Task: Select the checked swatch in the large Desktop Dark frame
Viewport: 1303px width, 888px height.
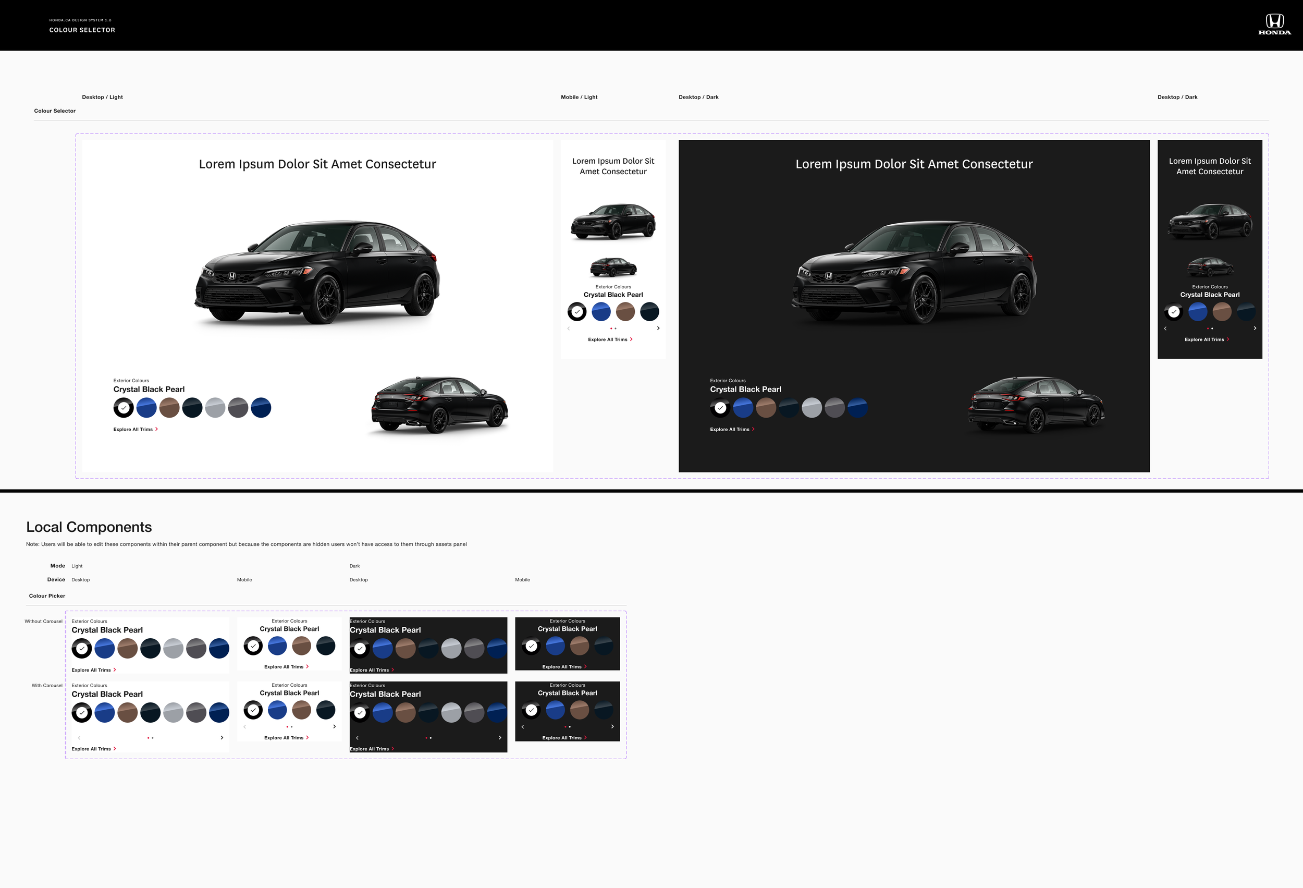Action: (x=720, y=408)
